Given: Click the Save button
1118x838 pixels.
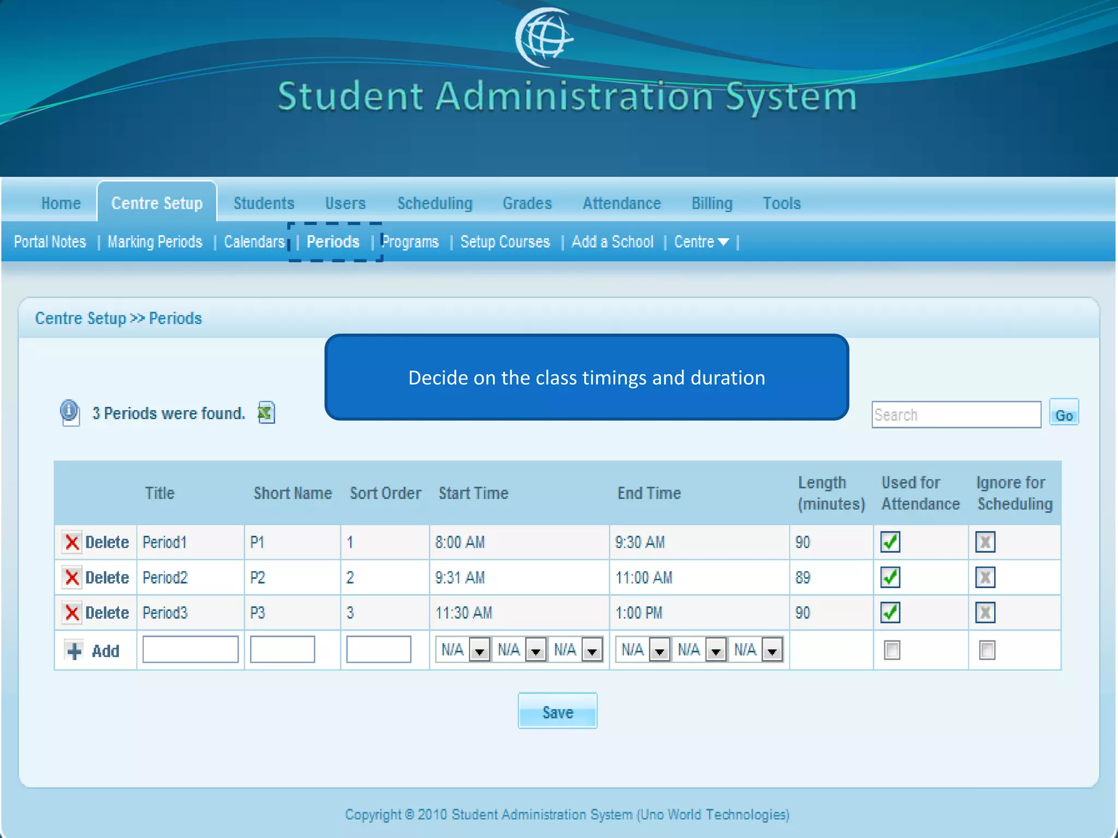Looking at the screenshot, I should [x=557, y=711].
